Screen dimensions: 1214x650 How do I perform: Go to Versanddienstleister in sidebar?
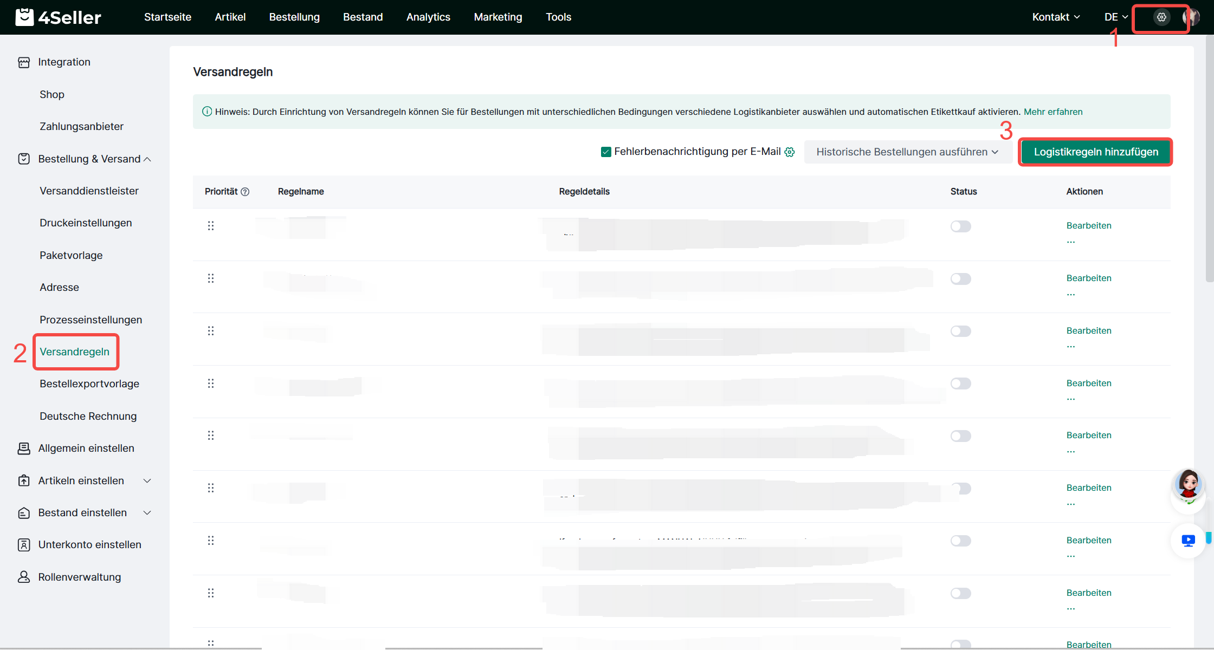point(89,191)
